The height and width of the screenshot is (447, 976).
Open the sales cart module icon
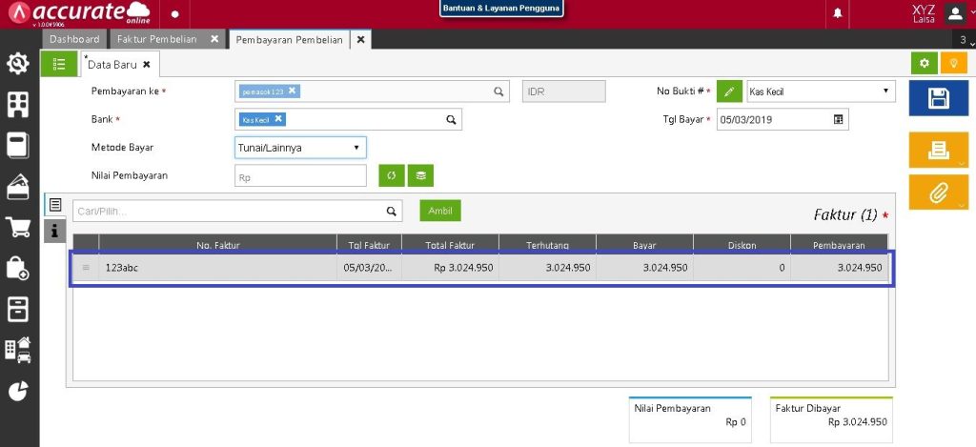[x=18, y=227]
